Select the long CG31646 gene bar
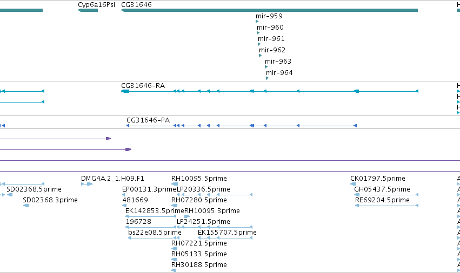This screenshot has width=460, height=273. [x=269, y=10]
